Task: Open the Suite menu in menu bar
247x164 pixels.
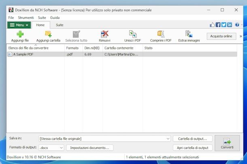Action: tap(42, 18)
